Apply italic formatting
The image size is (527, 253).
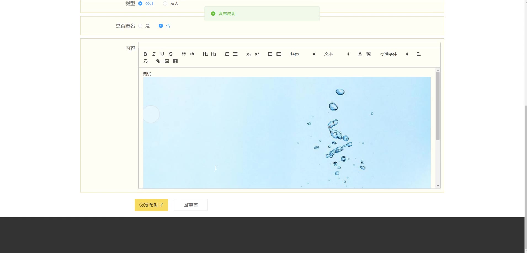click(154, 54)
